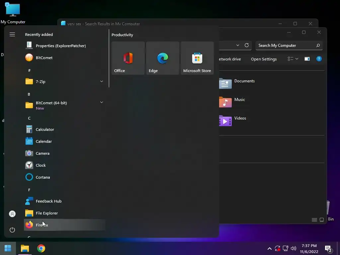Expand the 7-Zip folder chevron
Viewport: 340px width, 255px height.
[101, 81]
